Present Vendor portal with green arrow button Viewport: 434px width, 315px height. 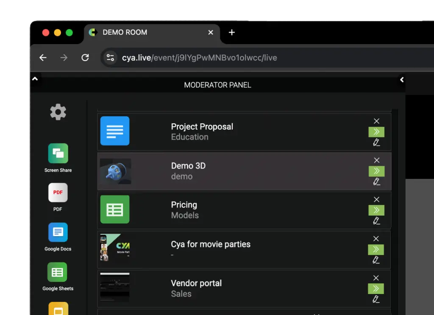click(x=376, y=289)
